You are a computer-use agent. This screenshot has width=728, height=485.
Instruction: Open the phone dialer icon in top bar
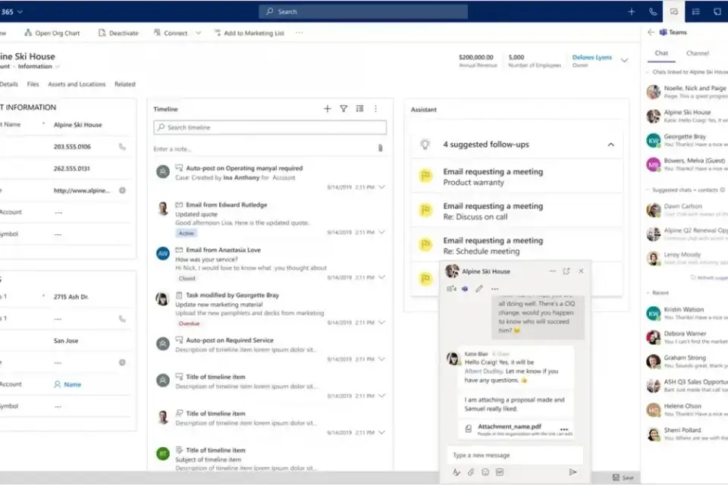pyautogui.click(x=653, y=11)
